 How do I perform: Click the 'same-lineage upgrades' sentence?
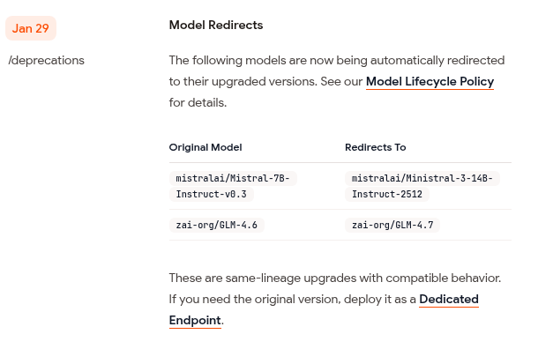(335, 278)
